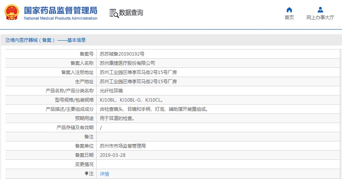Click the 预期用途 label
Viewport: 342px width, 179px height.
[x=84, y=118]
